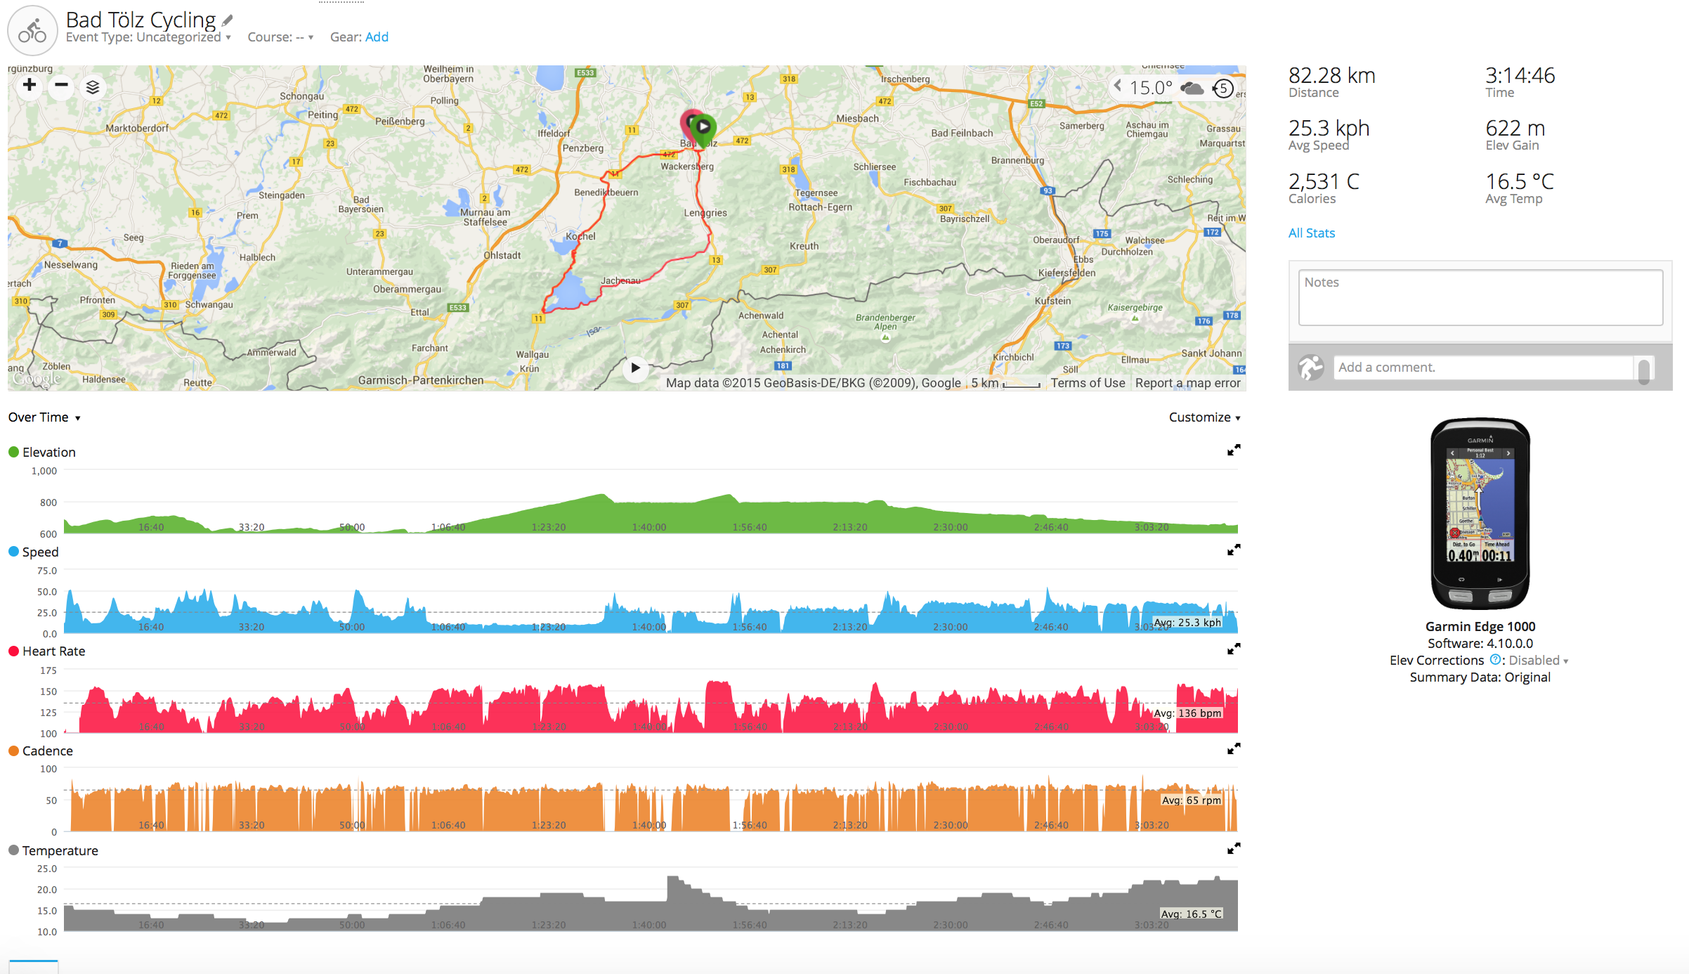This screenshot has height=974, width=1689.
Task: Click the cycling activity type icon
Action: point(32,30)
